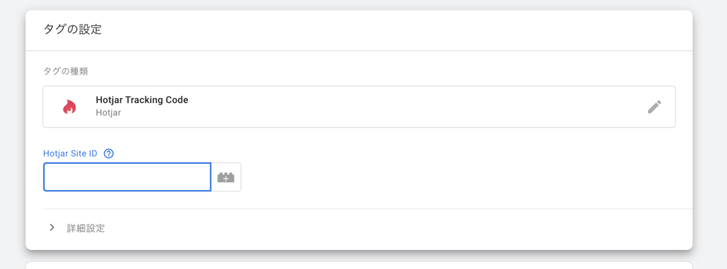
Task: Click the タグの種類 label
Action: tap(65, 72)
